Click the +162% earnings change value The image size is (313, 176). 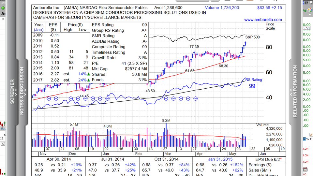[237, 165]
